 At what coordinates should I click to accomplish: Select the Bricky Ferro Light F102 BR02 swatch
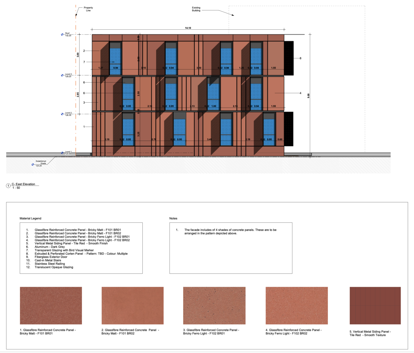[297, 306]
